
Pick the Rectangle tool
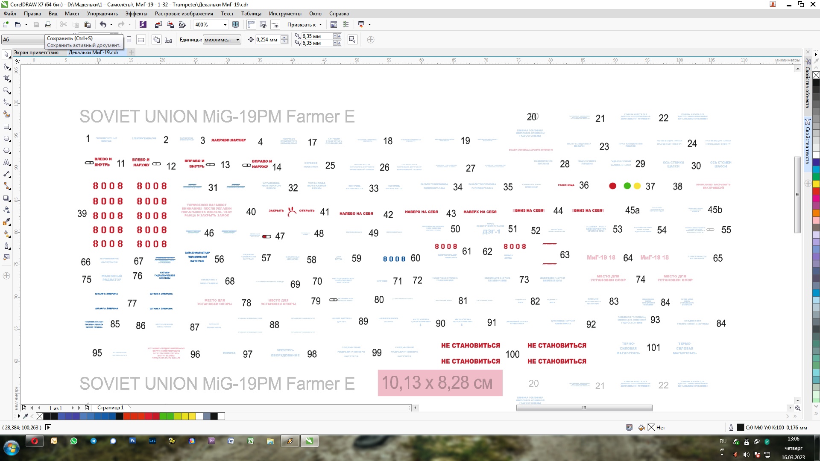[x=7, y=127]
